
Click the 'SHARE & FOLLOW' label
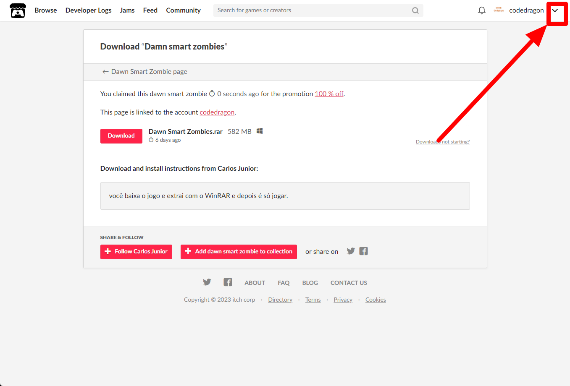[122, 237]
